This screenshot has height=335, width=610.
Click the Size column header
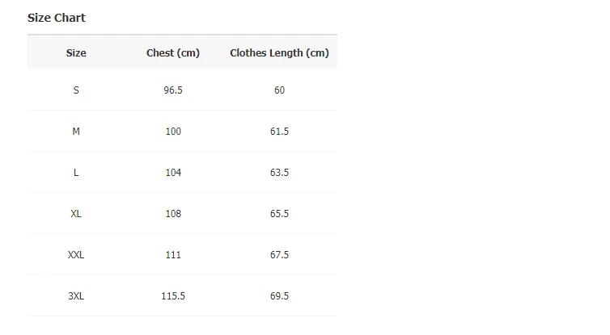(x=76, y=53)
